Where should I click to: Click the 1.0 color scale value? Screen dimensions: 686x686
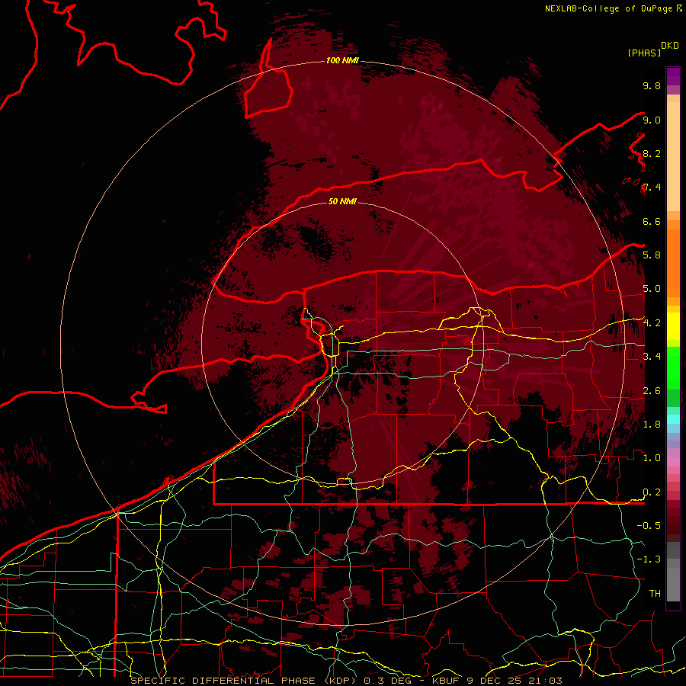tap(652, 457)
